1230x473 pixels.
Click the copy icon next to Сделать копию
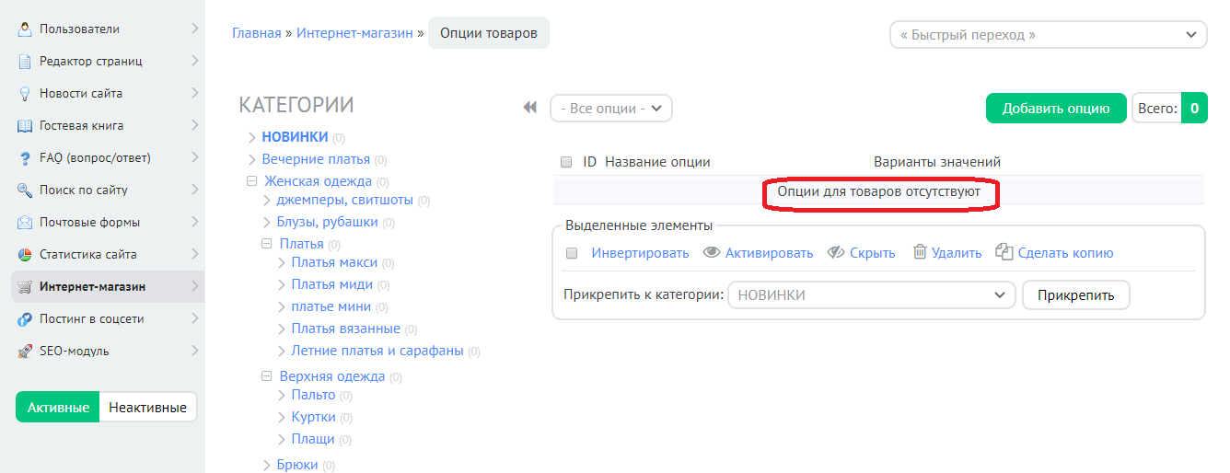(1004, 252)
